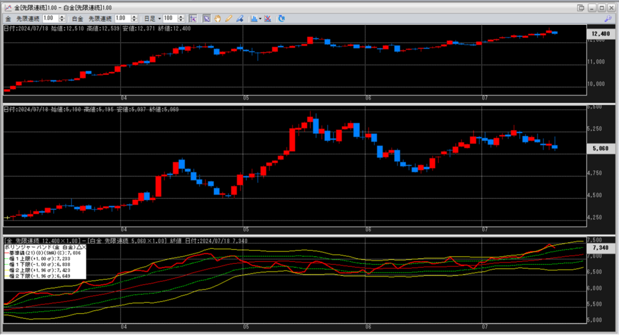The height and width of the screenshot is (335, 619).
Task: Activate the hand pan tool
Action: click(x=217, y=19)
